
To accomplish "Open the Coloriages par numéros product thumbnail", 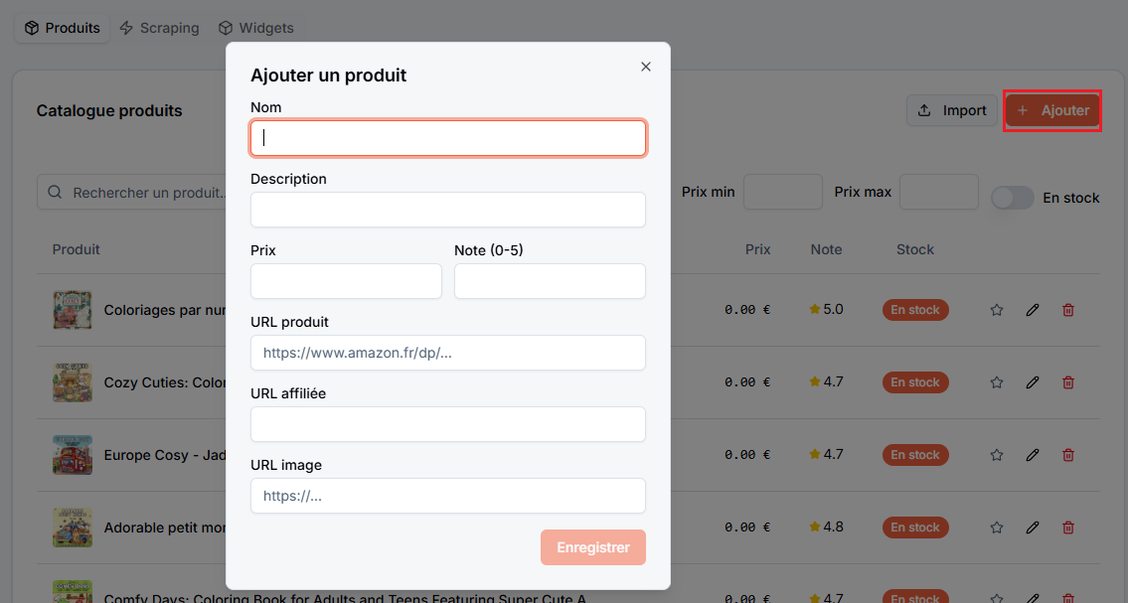I will (x=72, y=310).
